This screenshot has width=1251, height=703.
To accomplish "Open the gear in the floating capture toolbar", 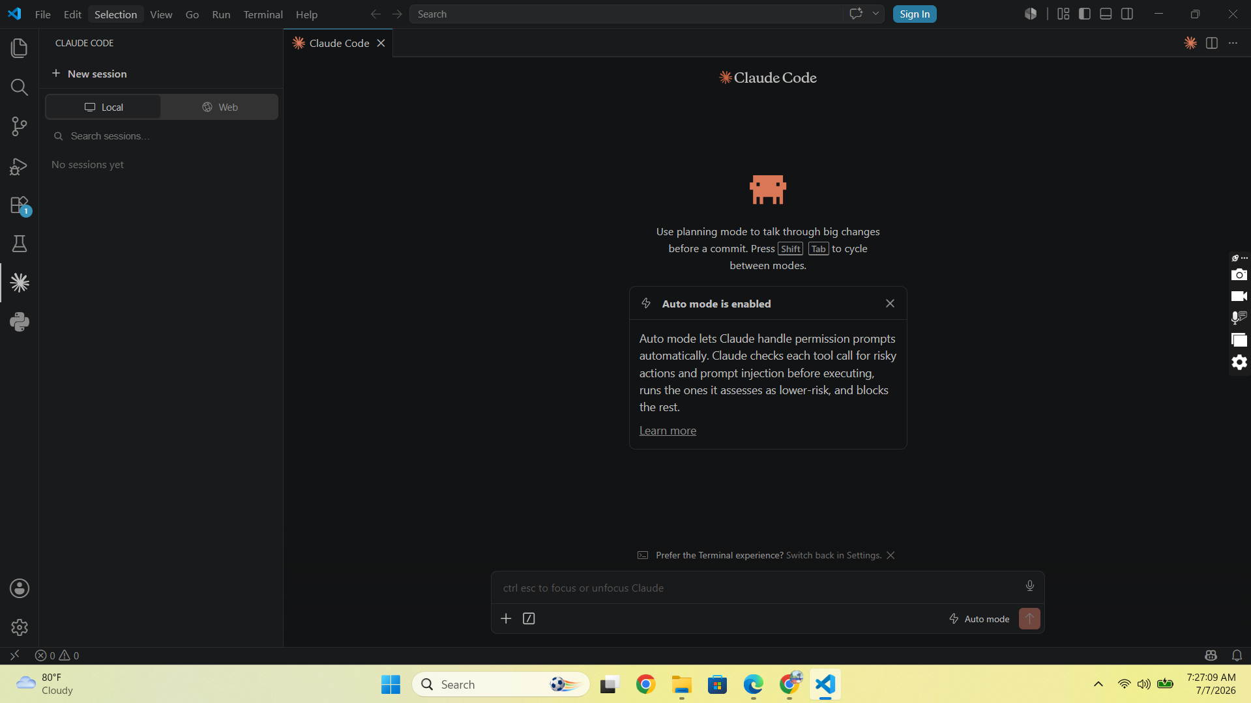I will coord(1239,362).
